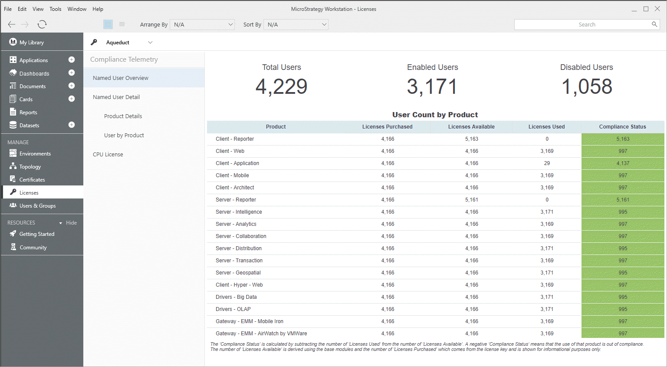This screenshot has width=667, height=367.
Task: Switch to list view layout
Action: pyautogui.click(x=122, y=24)
